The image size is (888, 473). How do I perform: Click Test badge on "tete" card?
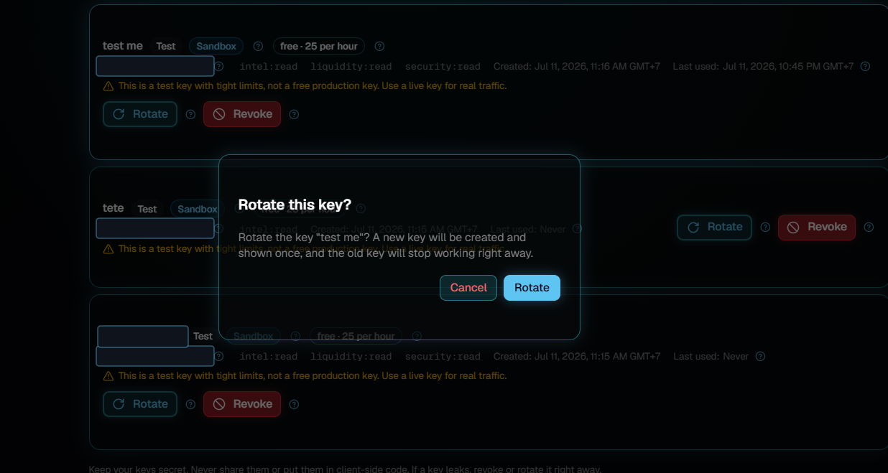click(147, 209)
